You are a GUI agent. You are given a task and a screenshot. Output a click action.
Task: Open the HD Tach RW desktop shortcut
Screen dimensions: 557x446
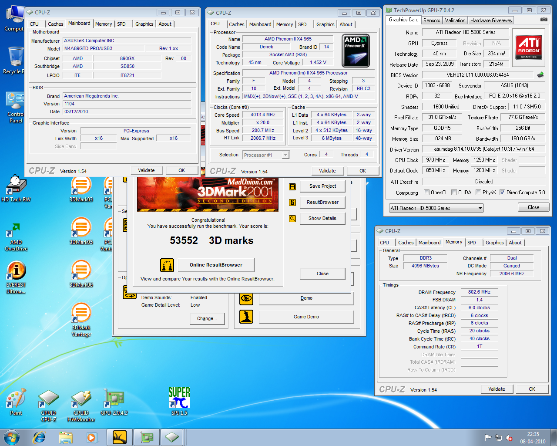pos(16,189)
